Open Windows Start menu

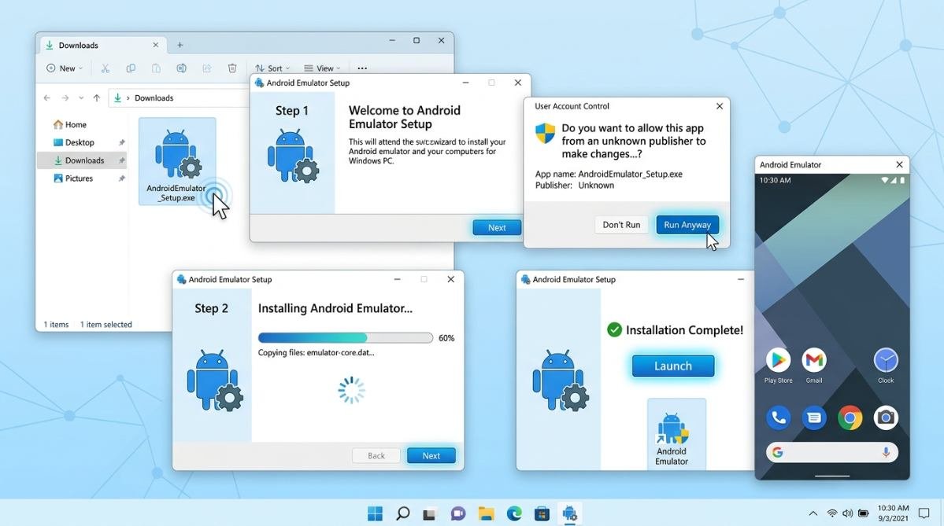click(375, 513)
